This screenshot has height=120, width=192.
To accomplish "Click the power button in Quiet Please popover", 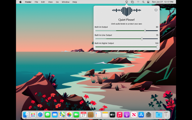I will coord(156,10).
